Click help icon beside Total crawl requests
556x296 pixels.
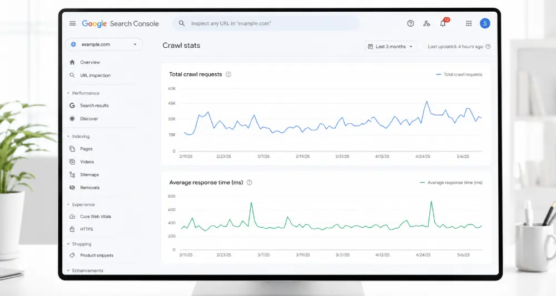(x=229, y=74)
